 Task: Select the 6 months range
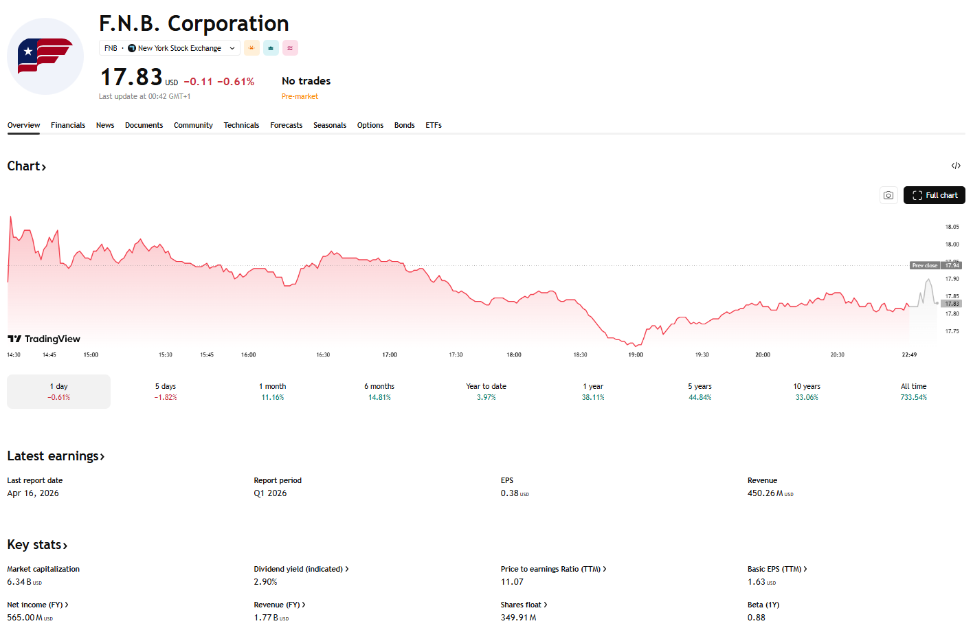379,392
